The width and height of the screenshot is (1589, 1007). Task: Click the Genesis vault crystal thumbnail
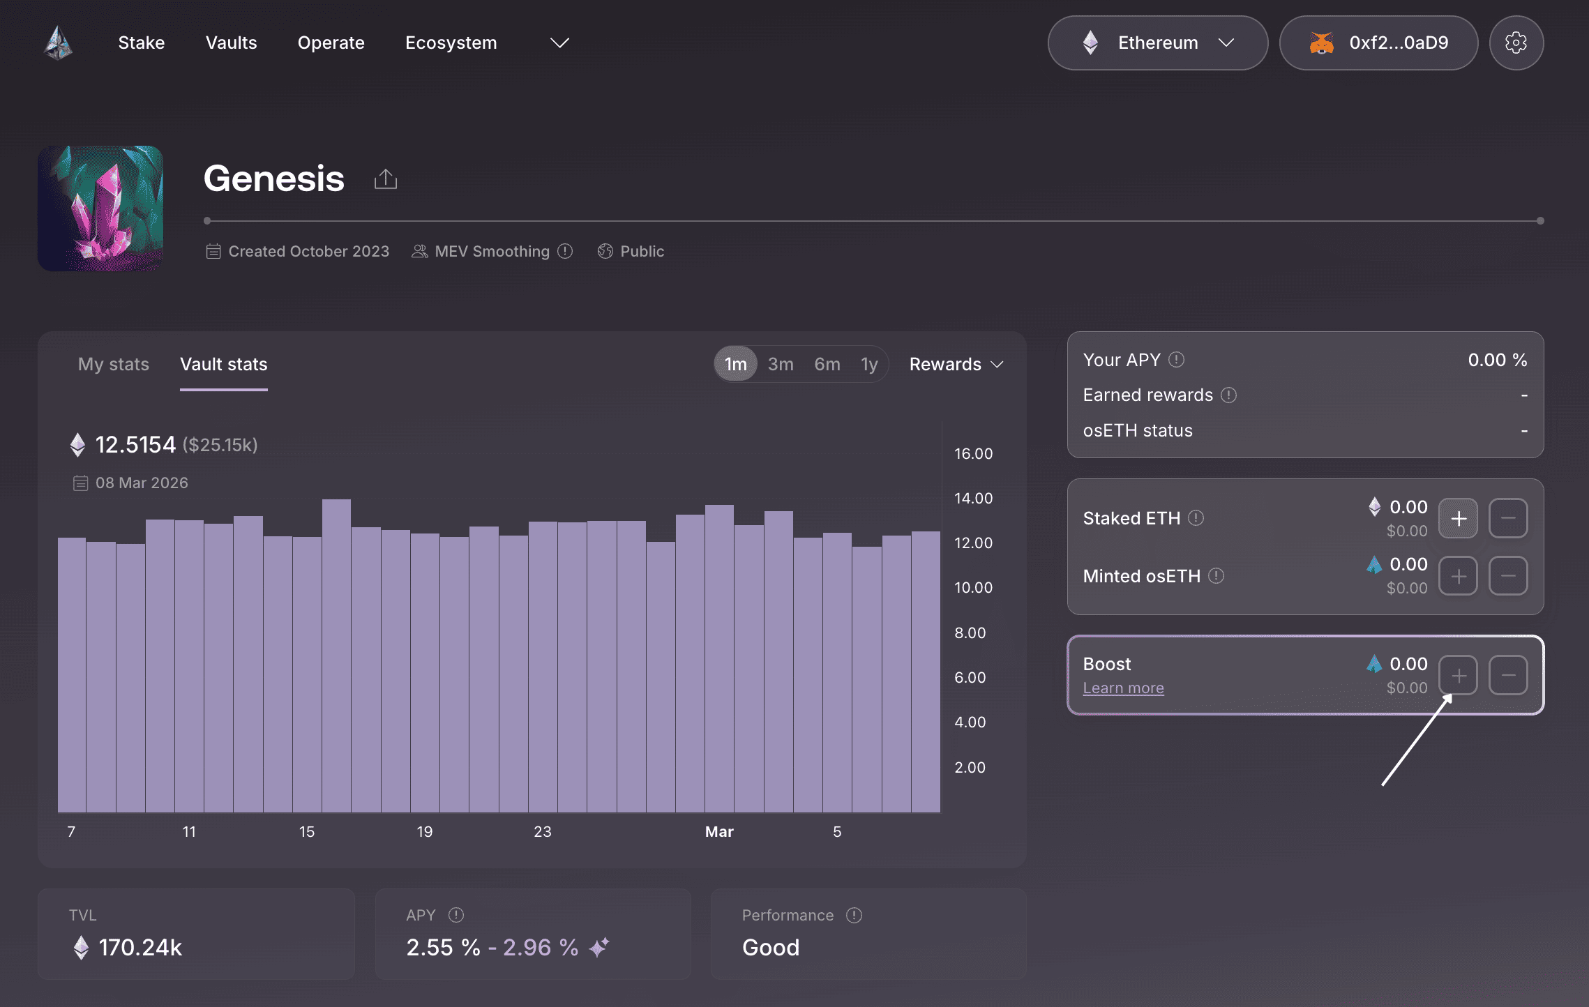click(x=100, y=209)
